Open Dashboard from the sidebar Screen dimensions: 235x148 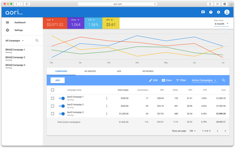20,22
